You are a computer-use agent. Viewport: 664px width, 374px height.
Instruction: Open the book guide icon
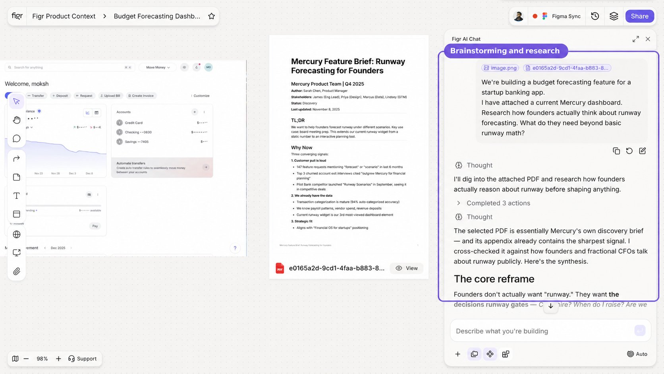pyautogui.click(x=15, y=358)
